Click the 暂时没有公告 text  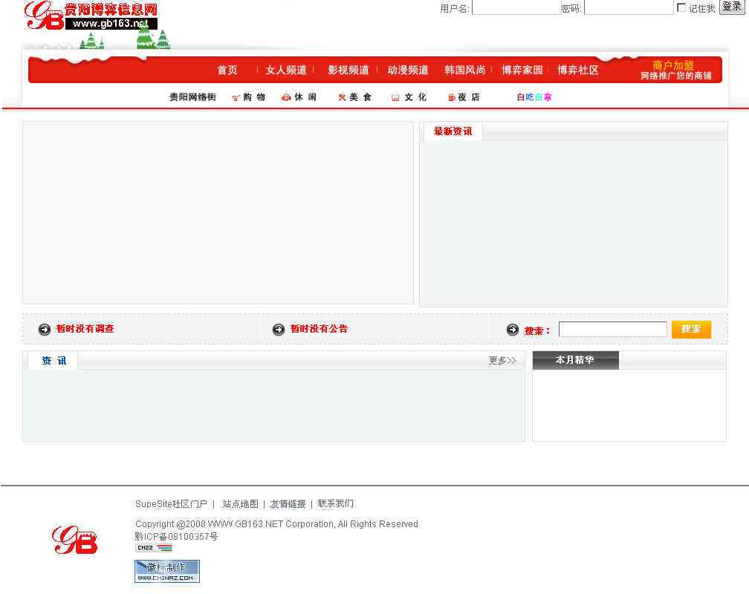click(x=319, y=329)
